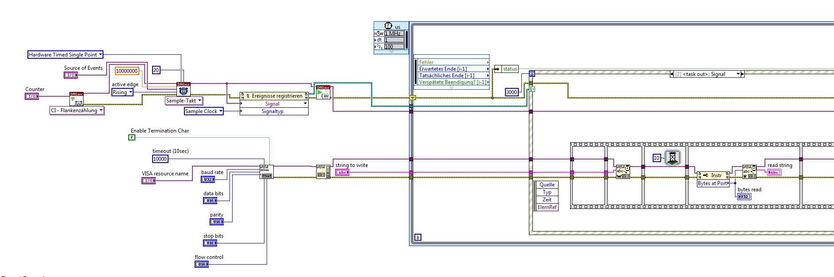Select the DAQmx Timing Sample-Takt node
The width and height of the screenshot is (834, 277).
(x=184, y=89)
